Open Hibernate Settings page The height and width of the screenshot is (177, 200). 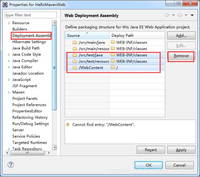click(29, 42)
